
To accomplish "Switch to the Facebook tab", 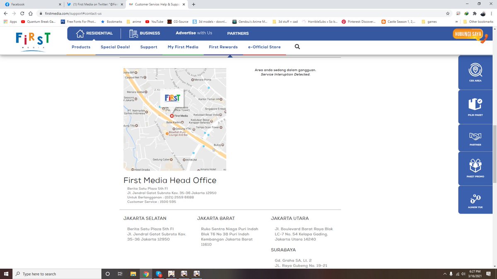I will click(x=31, y=4).
